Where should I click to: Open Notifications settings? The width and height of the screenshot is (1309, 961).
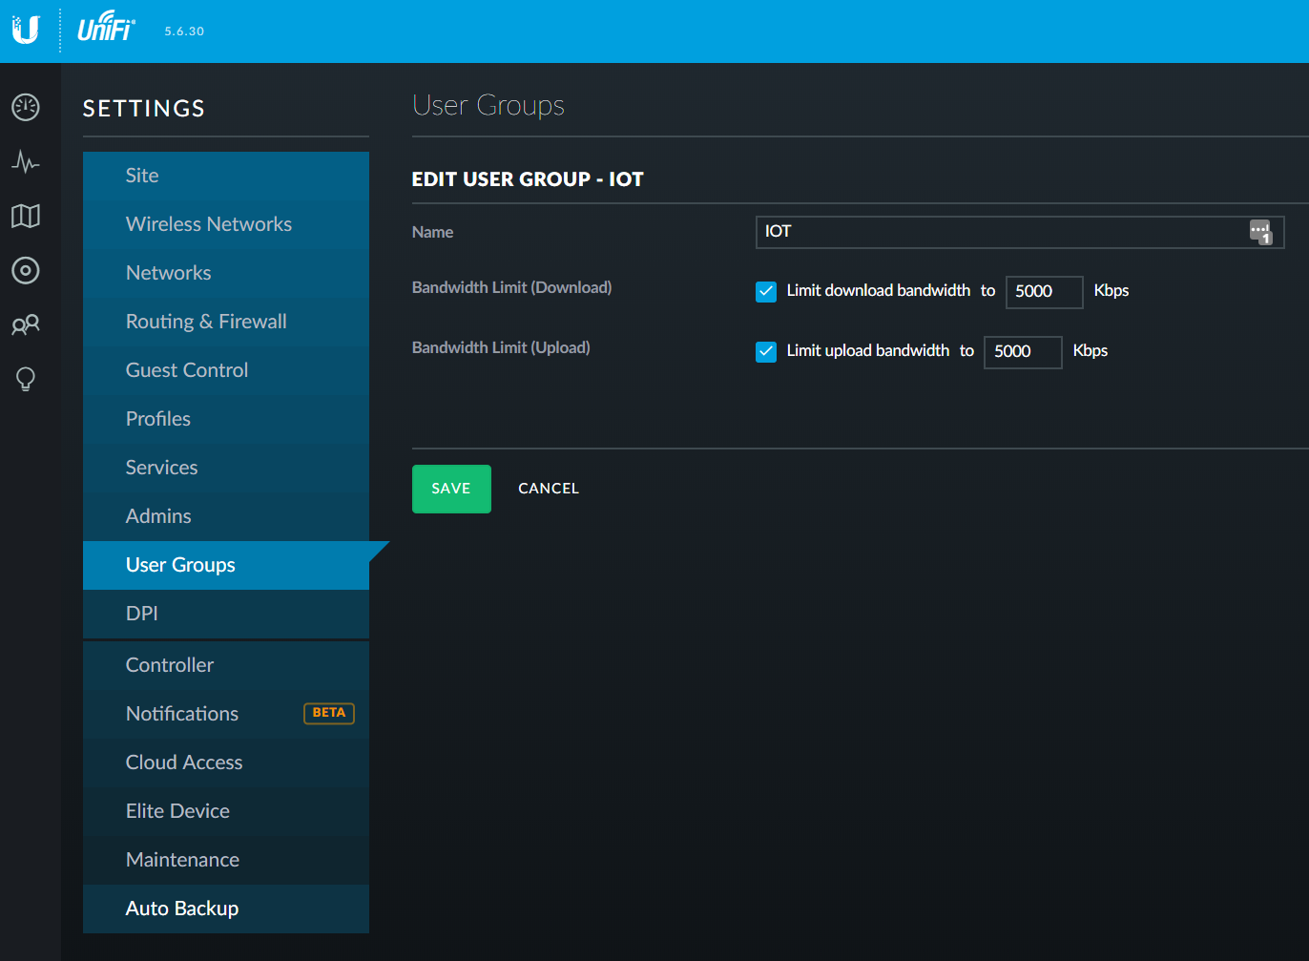point(226,714)
